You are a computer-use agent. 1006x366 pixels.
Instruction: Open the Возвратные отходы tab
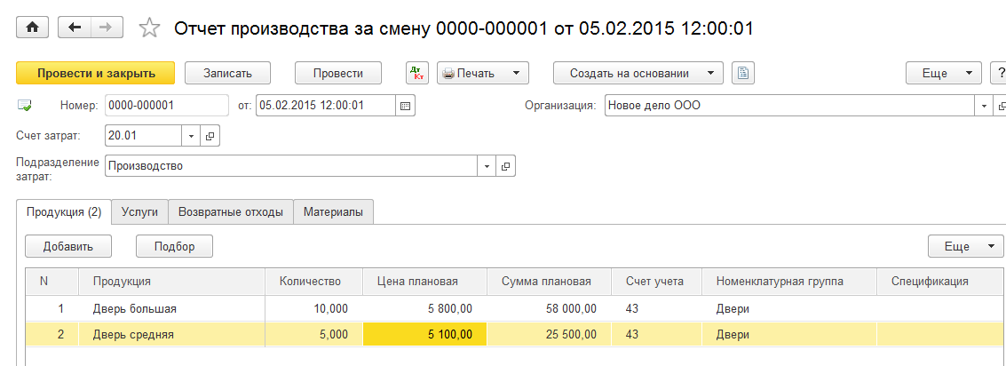(231, 212)
